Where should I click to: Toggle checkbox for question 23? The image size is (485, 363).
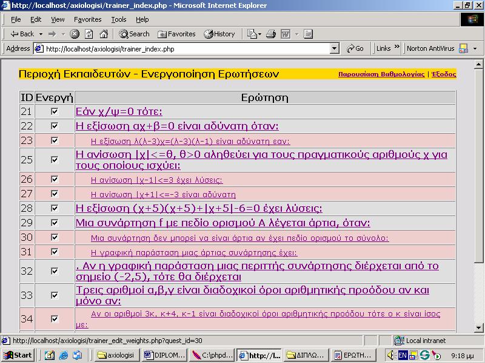coord(55,140)
